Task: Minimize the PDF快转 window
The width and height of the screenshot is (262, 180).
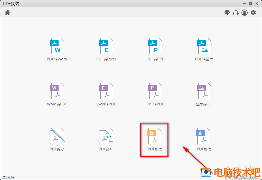Action: click(244, 4)
